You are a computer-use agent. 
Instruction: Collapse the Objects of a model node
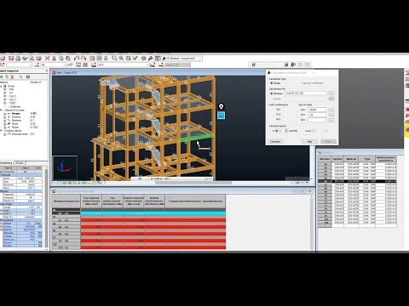tap(2, 110)
